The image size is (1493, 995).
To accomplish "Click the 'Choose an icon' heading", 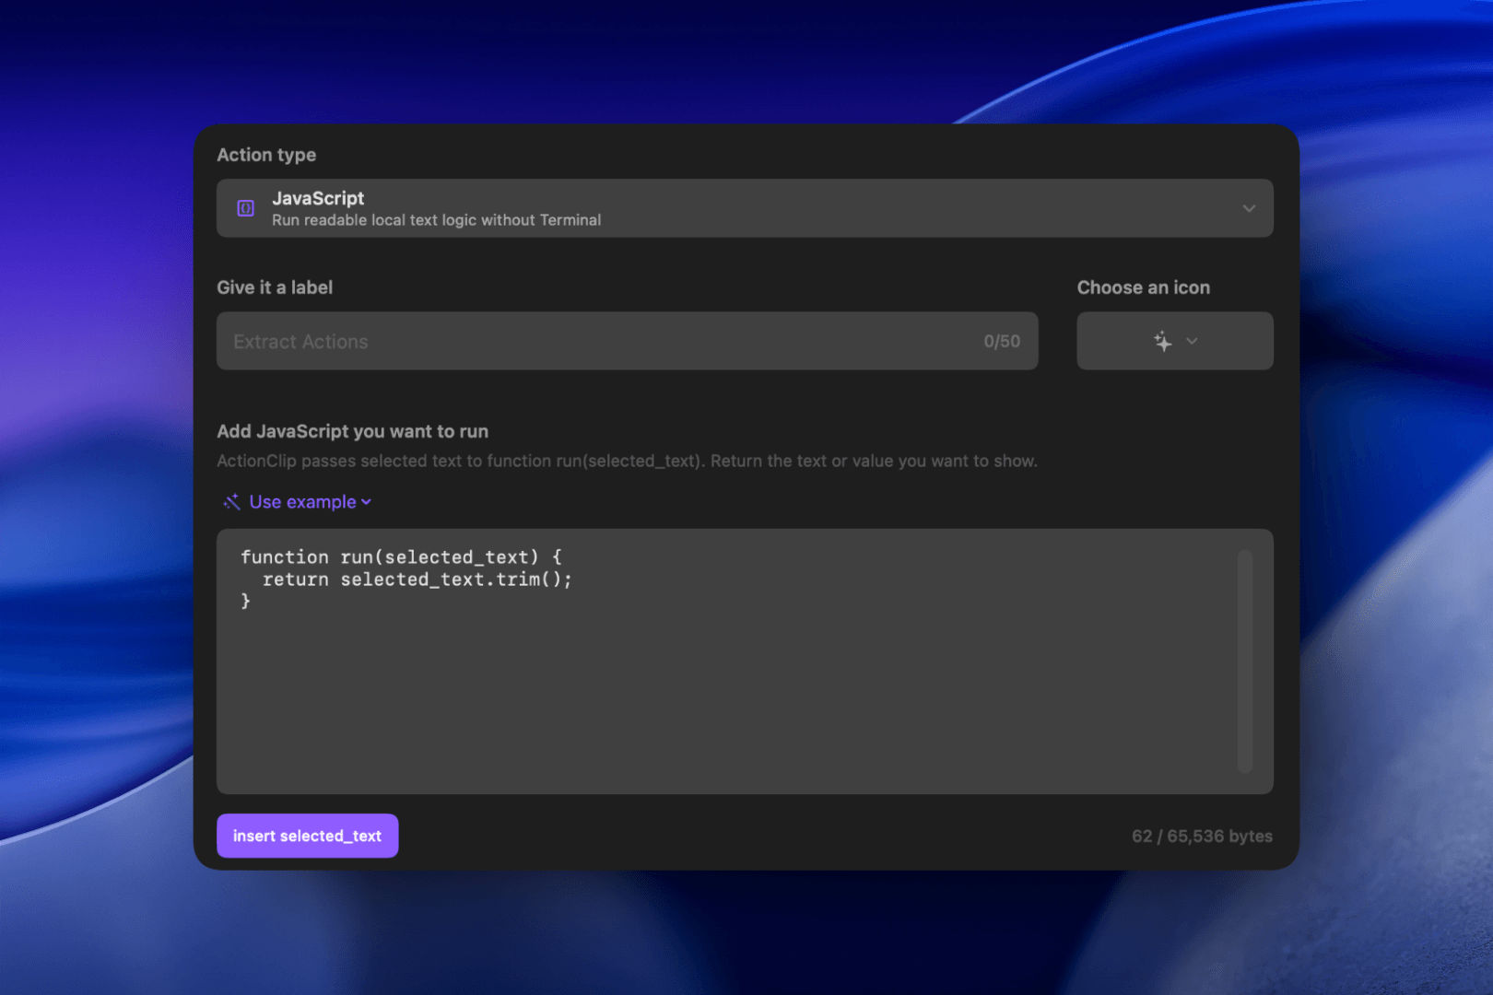I will click(1144, 287).
